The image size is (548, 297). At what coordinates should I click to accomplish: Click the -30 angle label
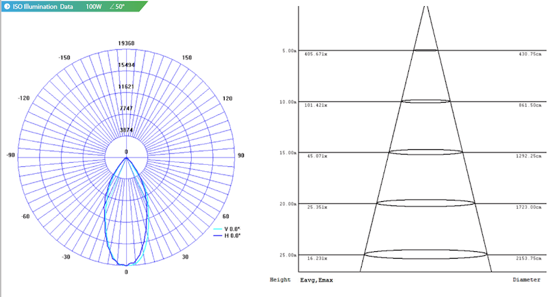point(66,257)
